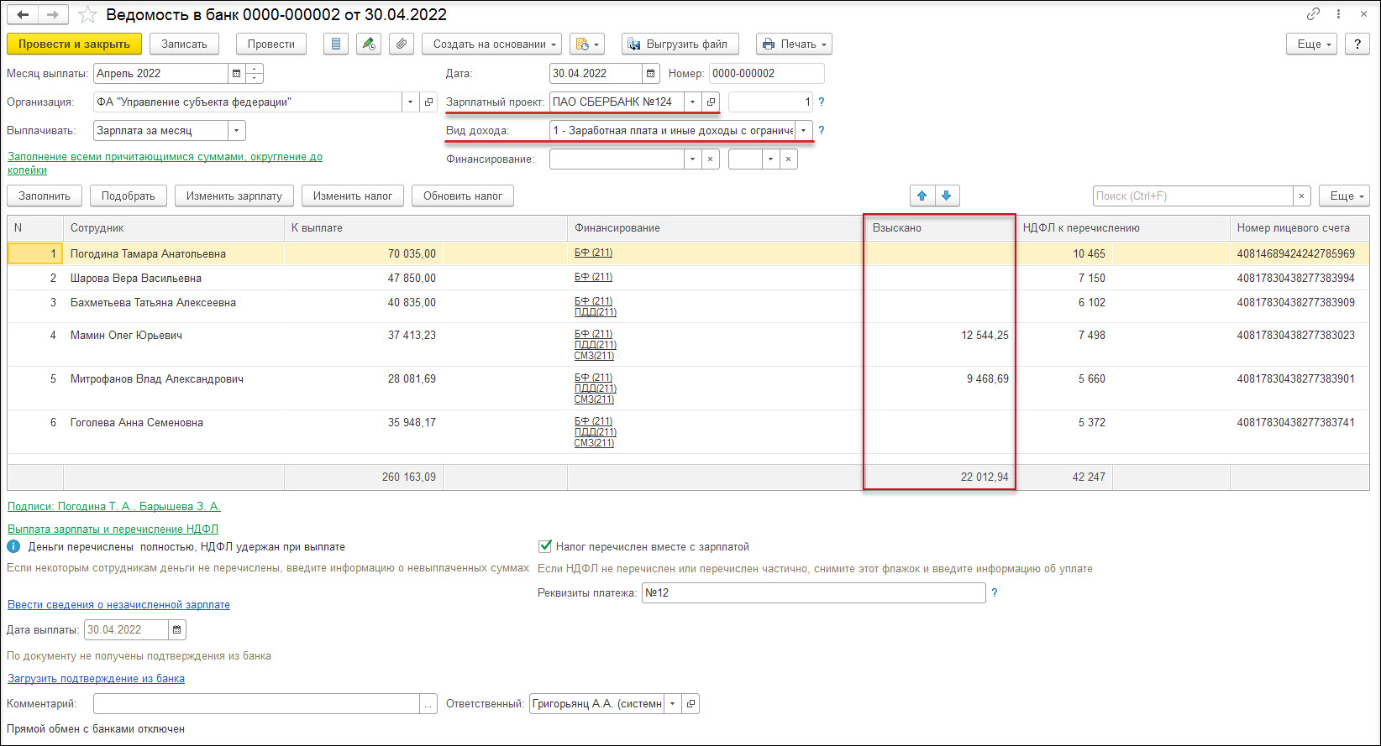Open calendar picker for Месяц выплаты
Viewport: 1381px width, 746px height.
236,74
